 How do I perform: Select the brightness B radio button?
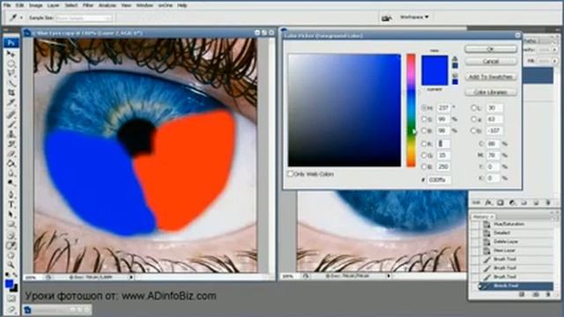424,130
